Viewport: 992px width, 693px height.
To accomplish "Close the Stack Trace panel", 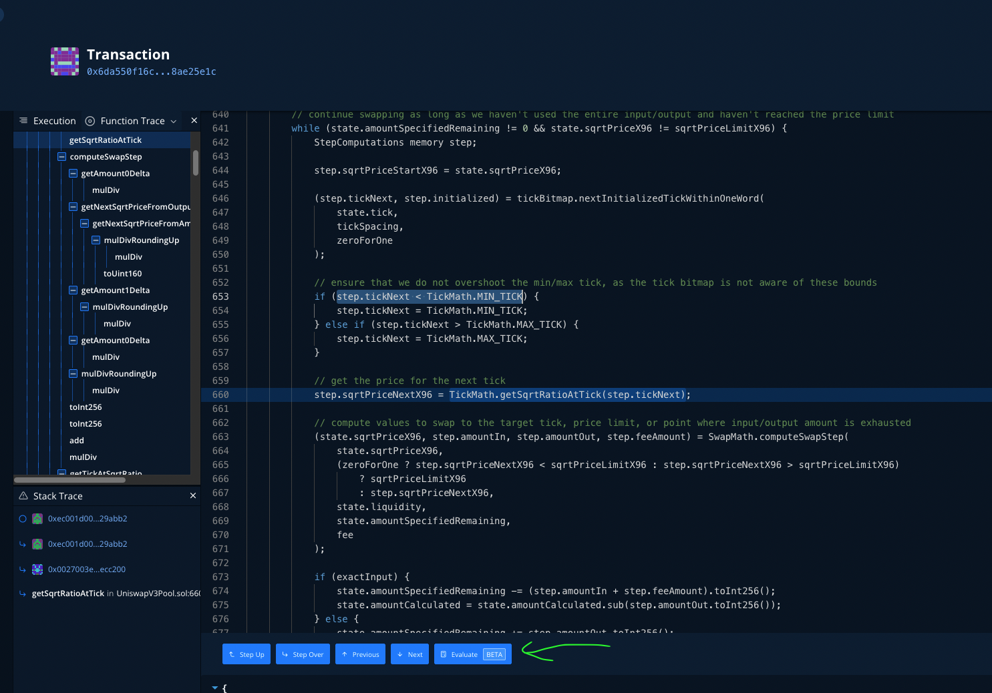I will point(193,495).
